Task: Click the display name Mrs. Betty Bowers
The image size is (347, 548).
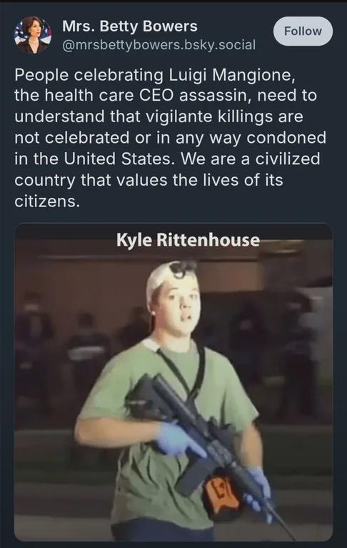Action: click(129, 26)
